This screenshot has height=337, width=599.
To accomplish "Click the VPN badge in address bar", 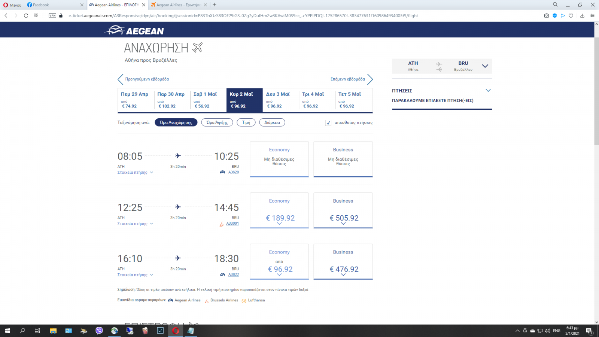I will click(x=52, y=16).
